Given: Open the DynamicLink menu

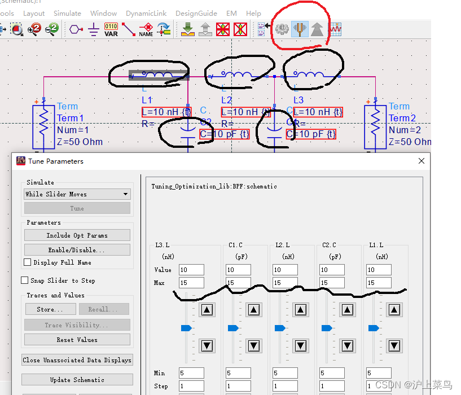Looking at the screenshot, I should pyautogui.click(x=146, y=13).
